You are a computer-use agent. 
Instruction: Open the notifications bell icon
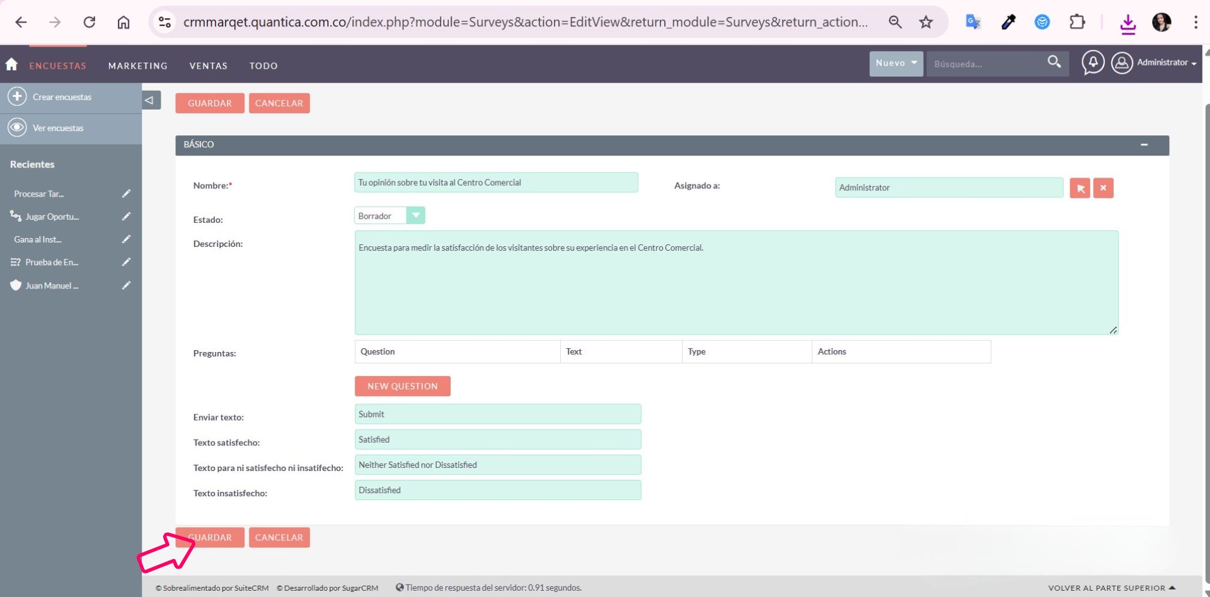point(1093,62)
